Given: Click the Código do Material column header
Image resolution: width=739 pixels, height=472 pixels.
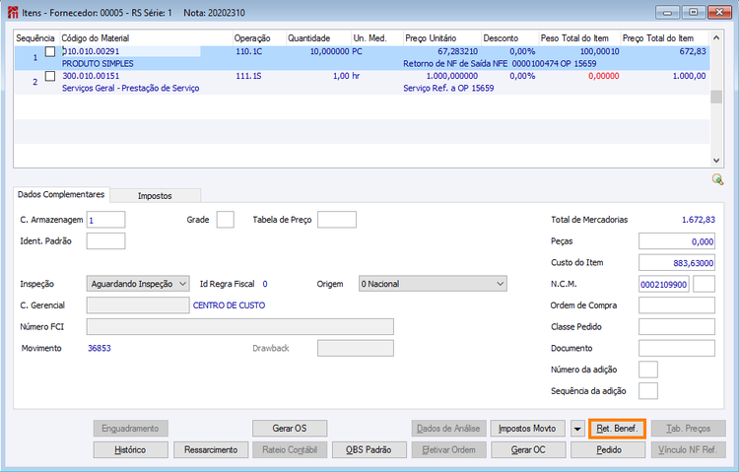Looking at the screenshot, I should 146,38.
